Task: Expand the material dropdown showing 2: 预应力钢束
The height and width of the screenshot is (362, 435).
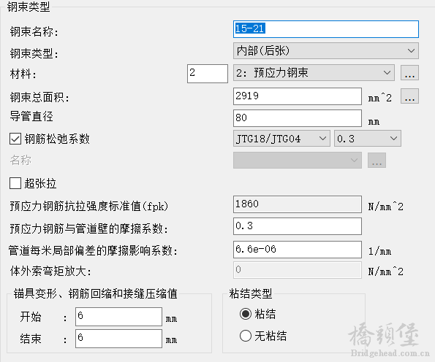Action: pyautogui.click(x=314, y=73)
